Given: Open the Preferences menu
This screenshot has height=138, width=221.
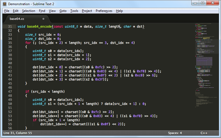Looking at the screenshot, I should coord(104,11).
